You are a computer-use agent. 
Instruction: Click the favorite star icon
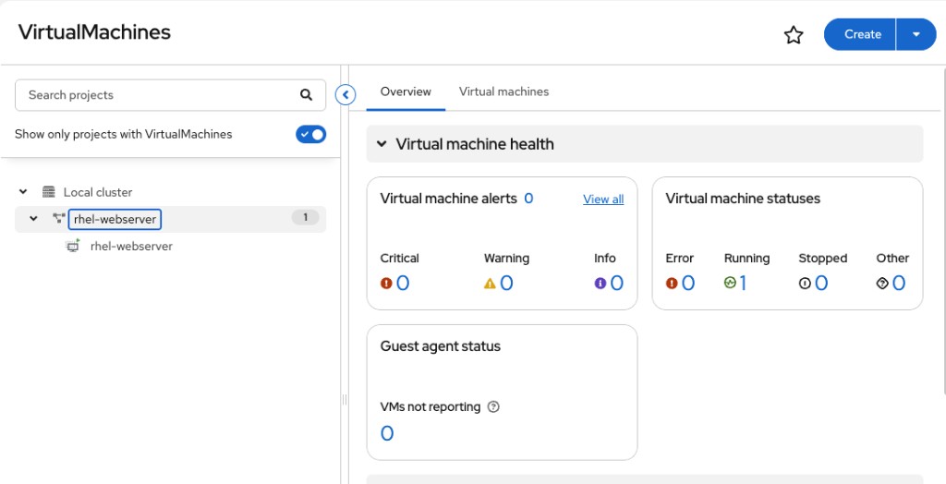point(794,35)
